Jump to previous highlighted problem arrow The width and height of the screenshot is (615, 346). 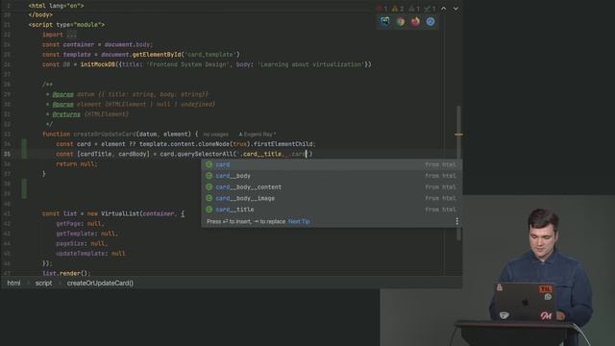444,9
